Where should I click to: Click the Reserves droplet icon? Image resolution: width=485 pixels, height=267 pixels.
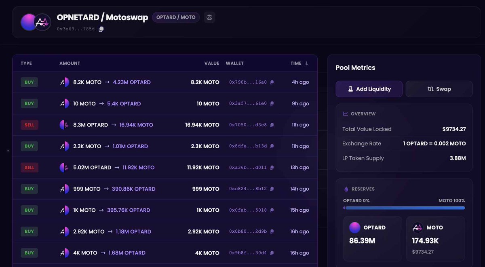click(x=346, y=189)
